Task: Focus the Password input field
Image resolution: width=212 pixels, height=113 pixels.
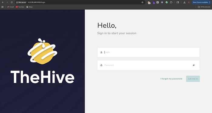Action: (148, 65)
